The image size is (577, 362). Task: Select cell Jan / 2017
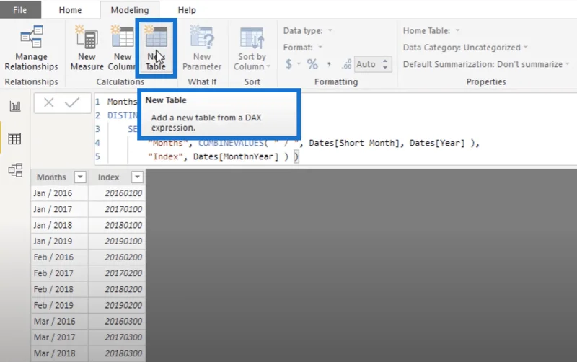60,209
